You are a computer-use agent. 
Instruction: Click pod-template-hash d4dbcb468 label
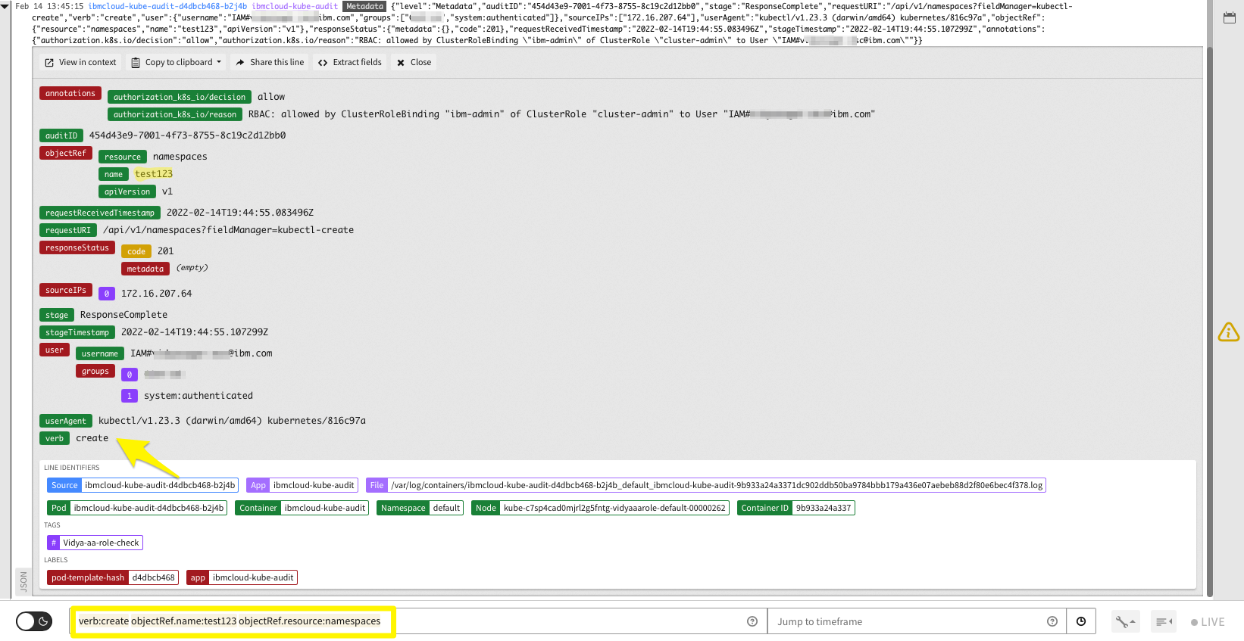[113, 577]
